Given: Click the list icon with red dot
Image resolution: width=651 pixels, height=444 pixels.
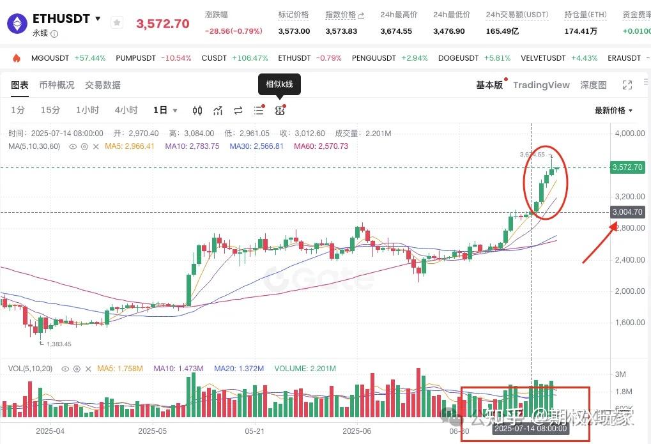Looking at the screenshot, I should (259, 111).
